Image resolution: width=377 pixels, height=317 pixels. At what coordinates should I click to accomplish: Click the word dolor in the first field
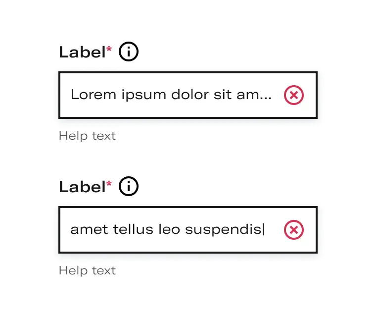point(190,95)
